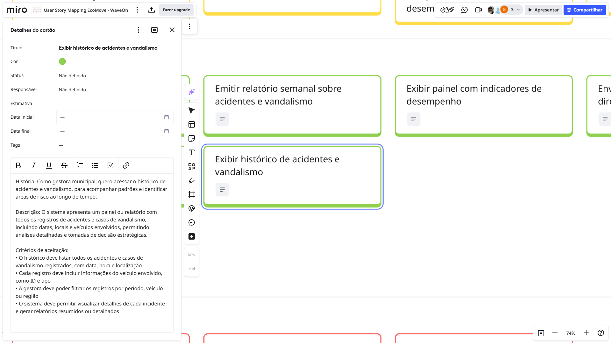Toggle bold text formatting
Viewport: 611px width, 343px height.
coord(18,165)
